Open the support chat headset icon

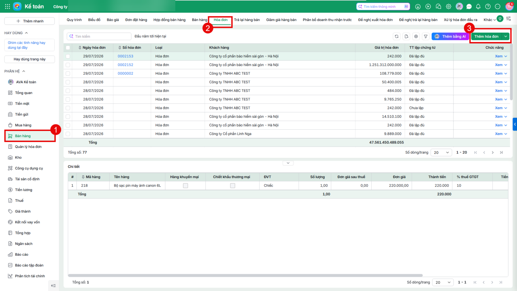tap(438, 6)
